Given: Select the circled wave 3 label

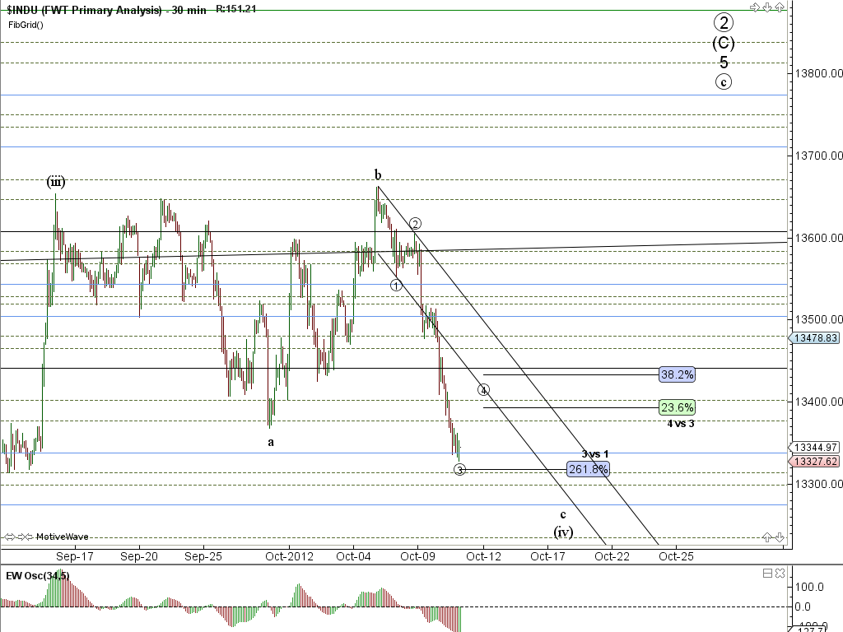Looking at the screenshot, I should [460, 469].
